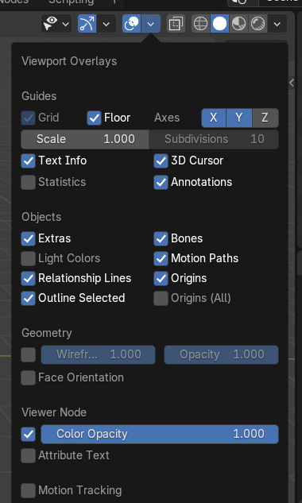This screenshot has width=302, height=503.
Task: Expand the gizmo options dropdown
Action: pos(106,24)
